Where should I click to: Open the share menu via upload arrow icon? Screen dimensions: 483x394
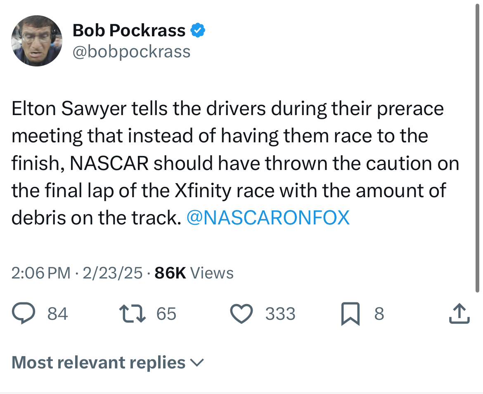pyautogui.click(x=459, y=314)
